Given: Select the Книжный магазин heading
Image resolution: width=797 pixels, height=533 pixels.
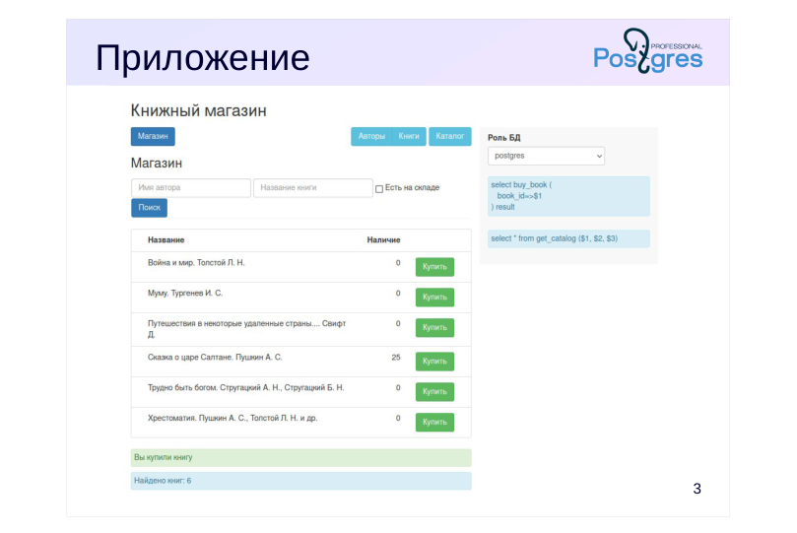Looking at the screenshot, I should 199,110.
